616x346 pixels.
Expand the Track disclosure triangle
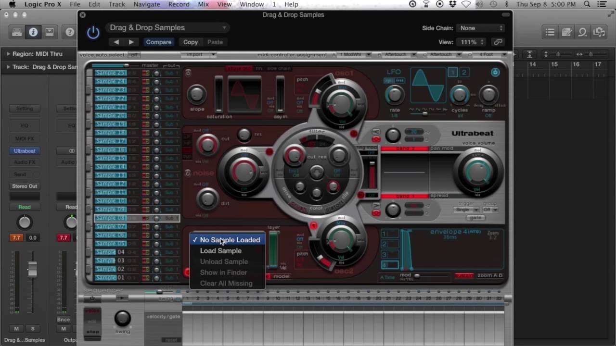[8, 67]
